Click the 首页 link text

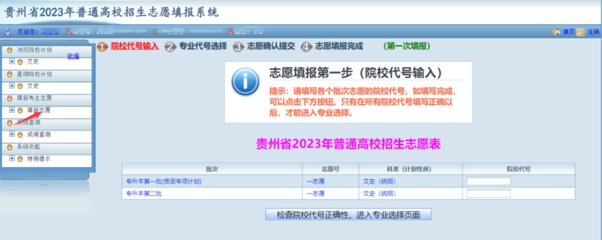pos(569,32)
